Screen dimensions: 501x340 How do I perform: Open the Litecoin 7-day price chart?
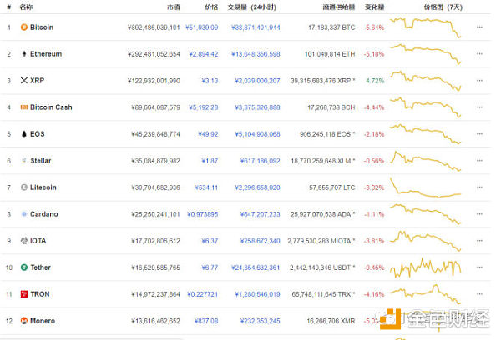point(426,187)
